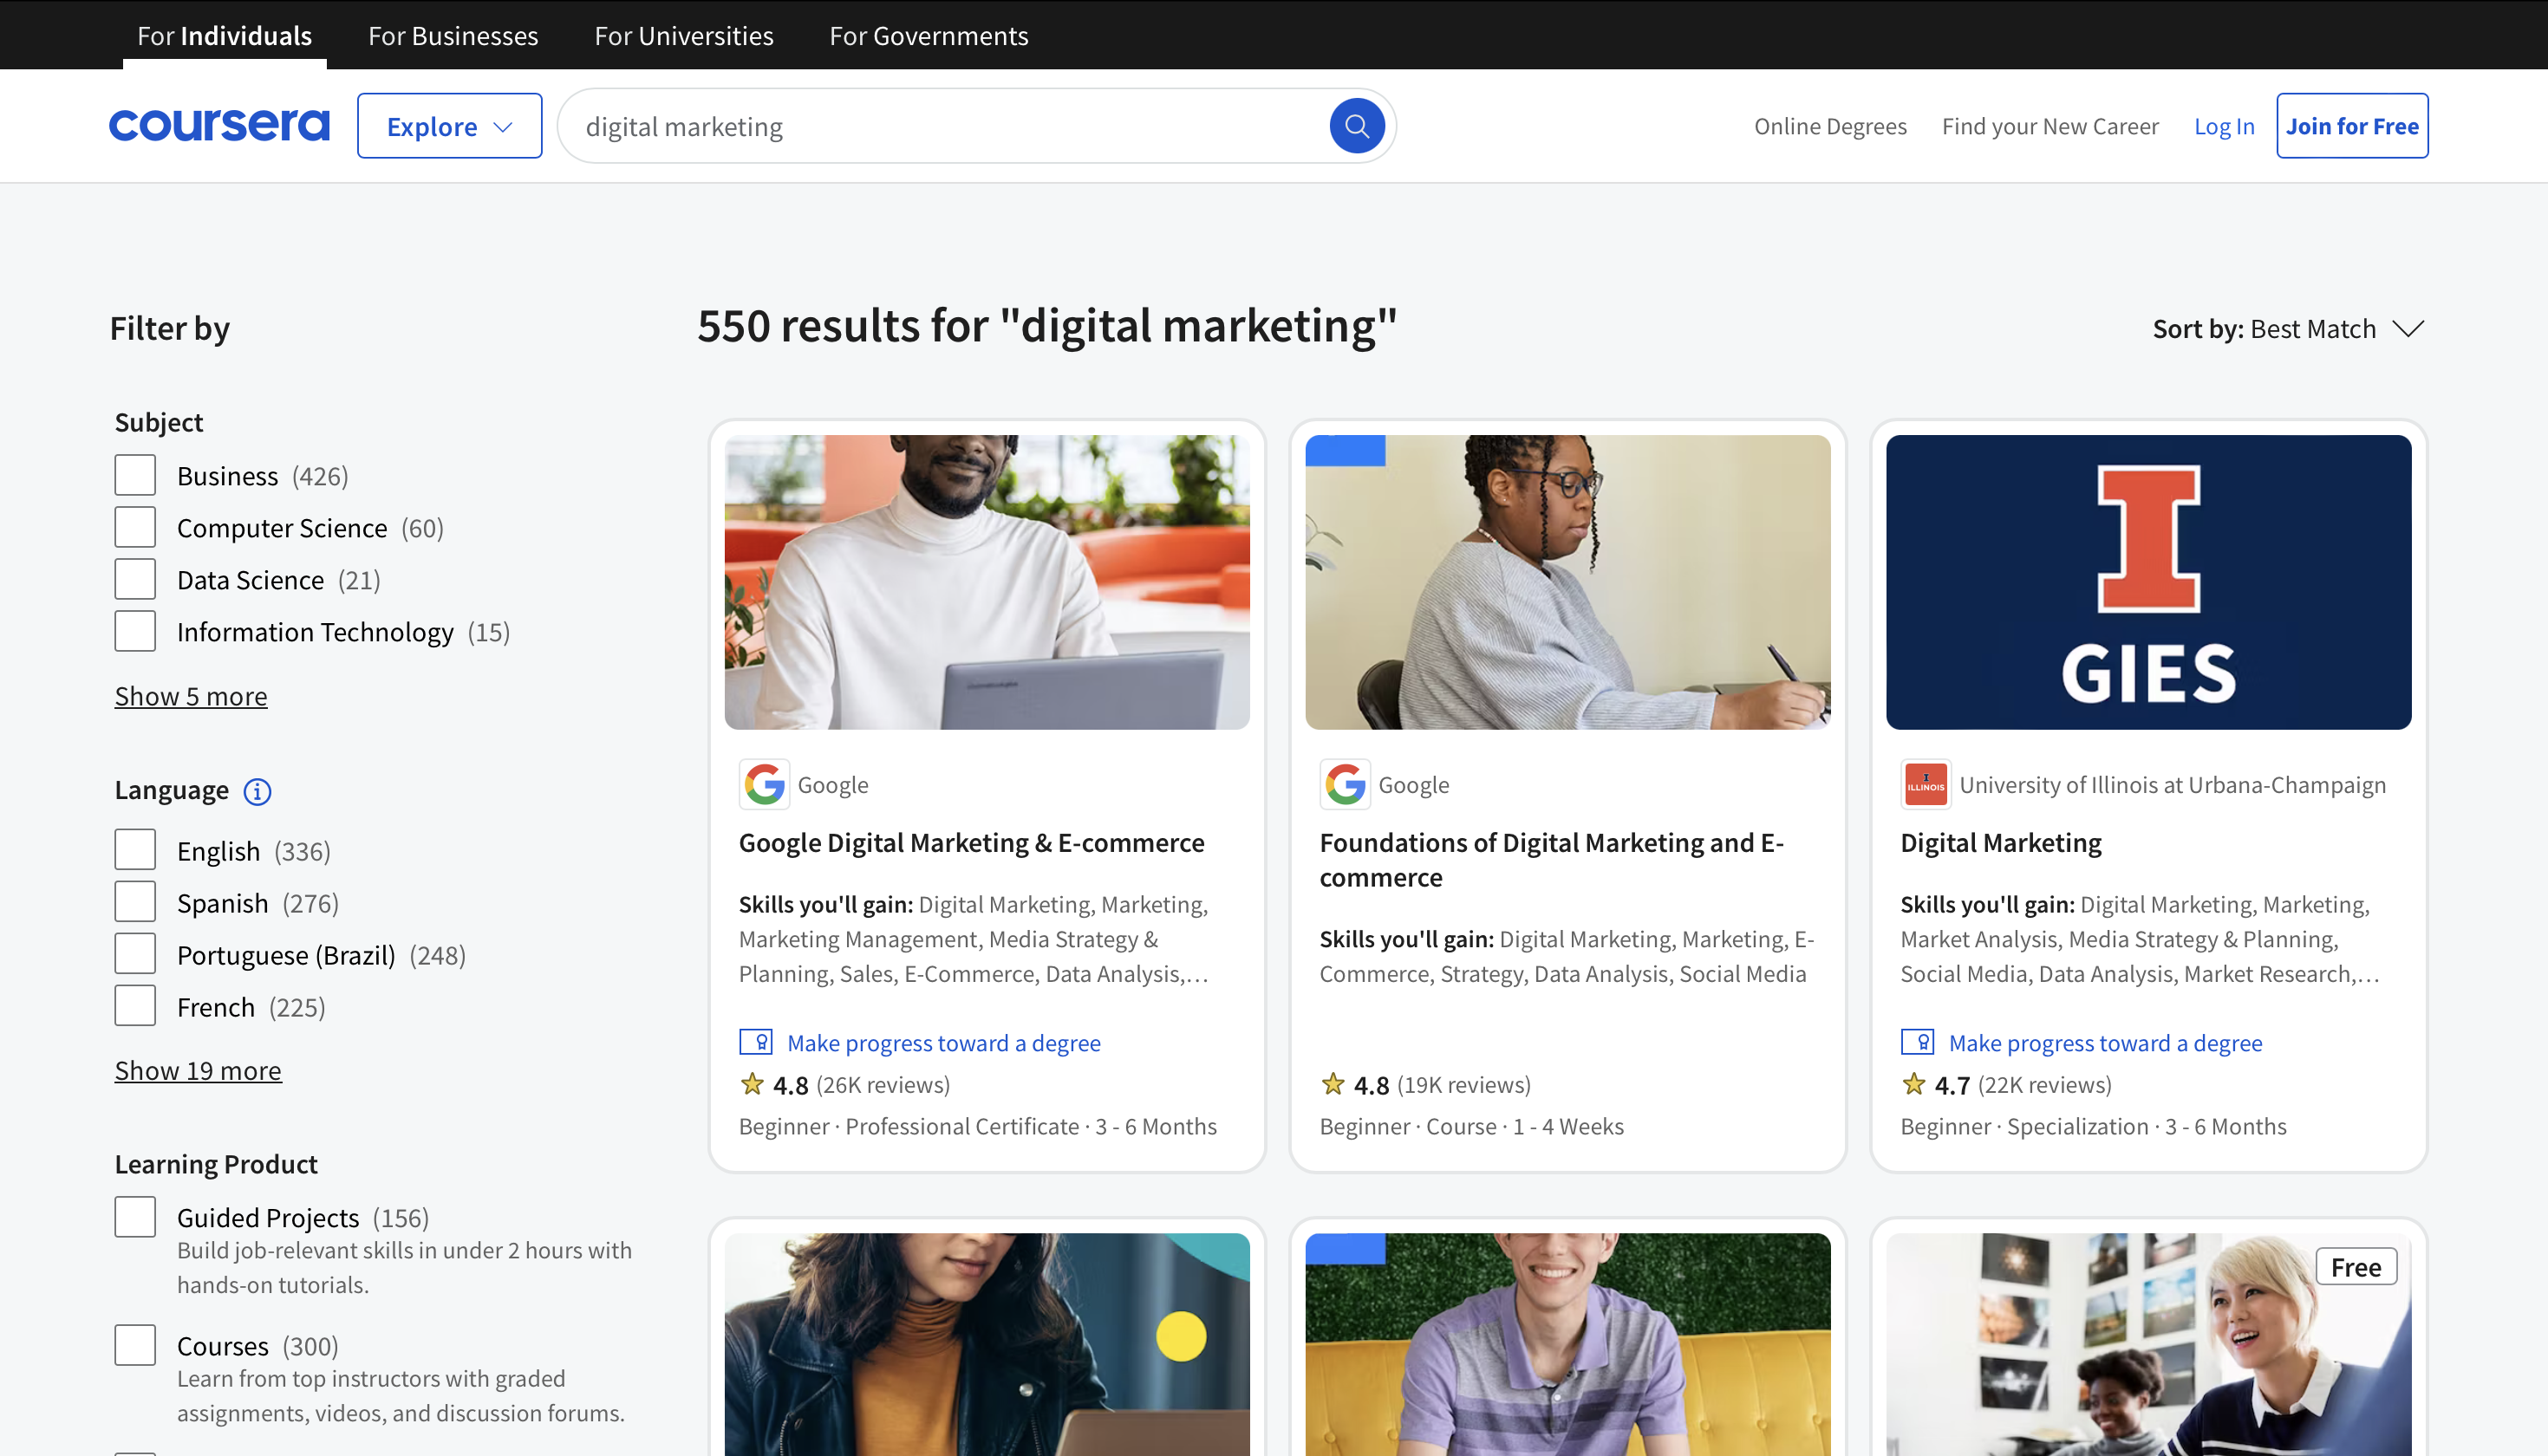Viewport: 2548px width, 1456px height.
Task: Click the Language info icon
Action: pyautogui.click(x=257, y=791)
